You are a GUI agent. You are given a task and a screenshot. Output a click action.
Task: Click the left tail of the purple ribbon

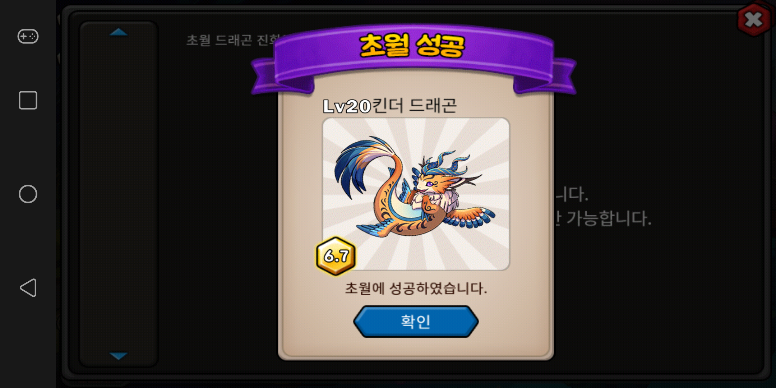click(266, 77)
